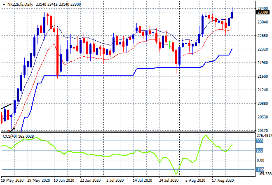The image size is (272, 185).
Task: Click the 22680 price axis label
Action: point(263,36)
